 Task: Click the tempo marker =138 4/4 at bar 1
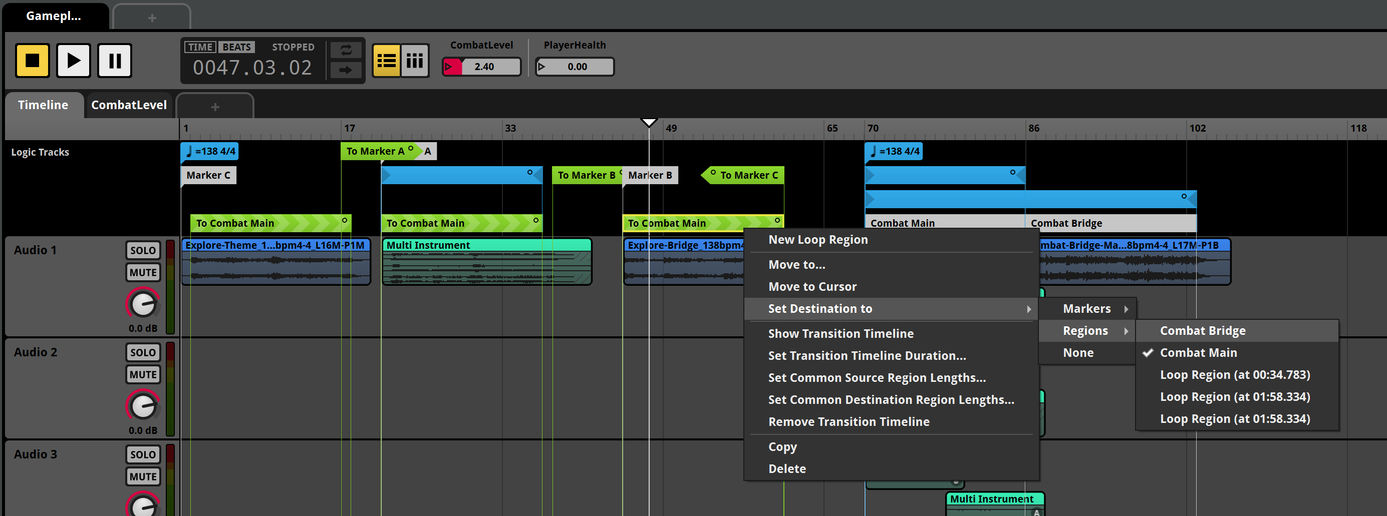click(x=209, y=151)
